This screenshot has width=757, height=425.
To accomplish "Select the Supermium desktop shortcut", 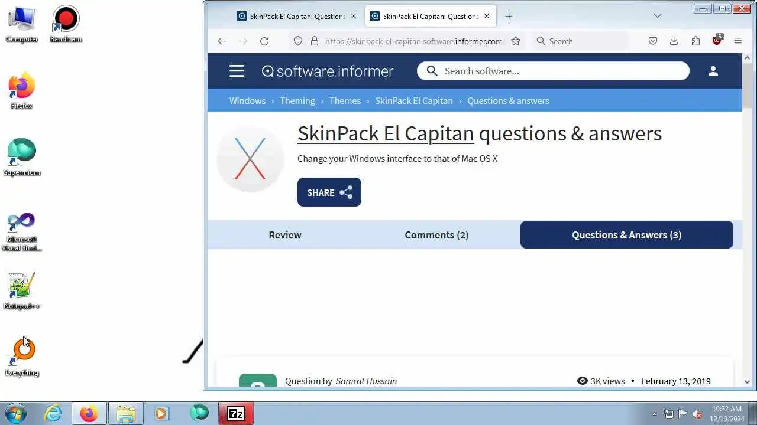I will (x=22, y=158).
